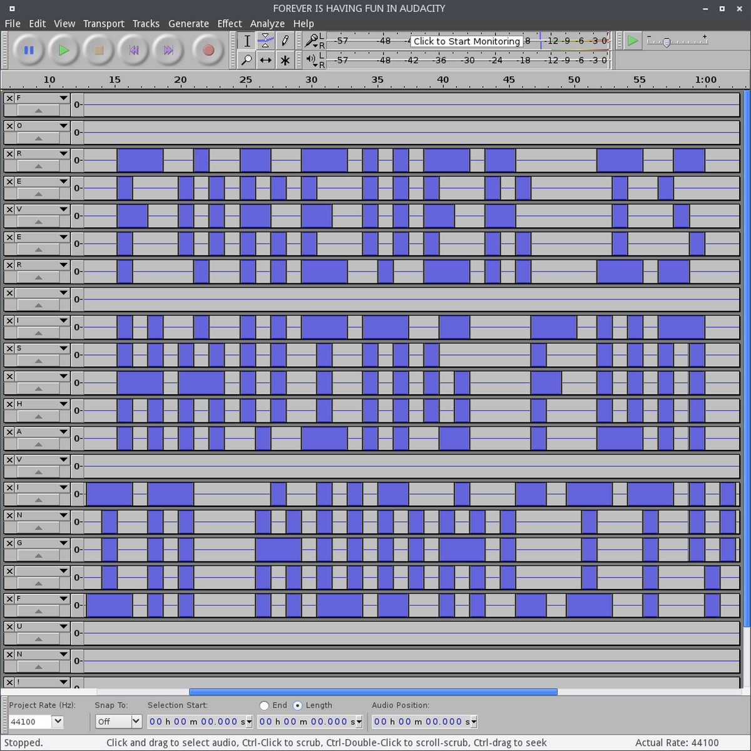Select the Zoom magnifier tool
The width and height of the screenshot is (751, 751).
pos(247,60)
